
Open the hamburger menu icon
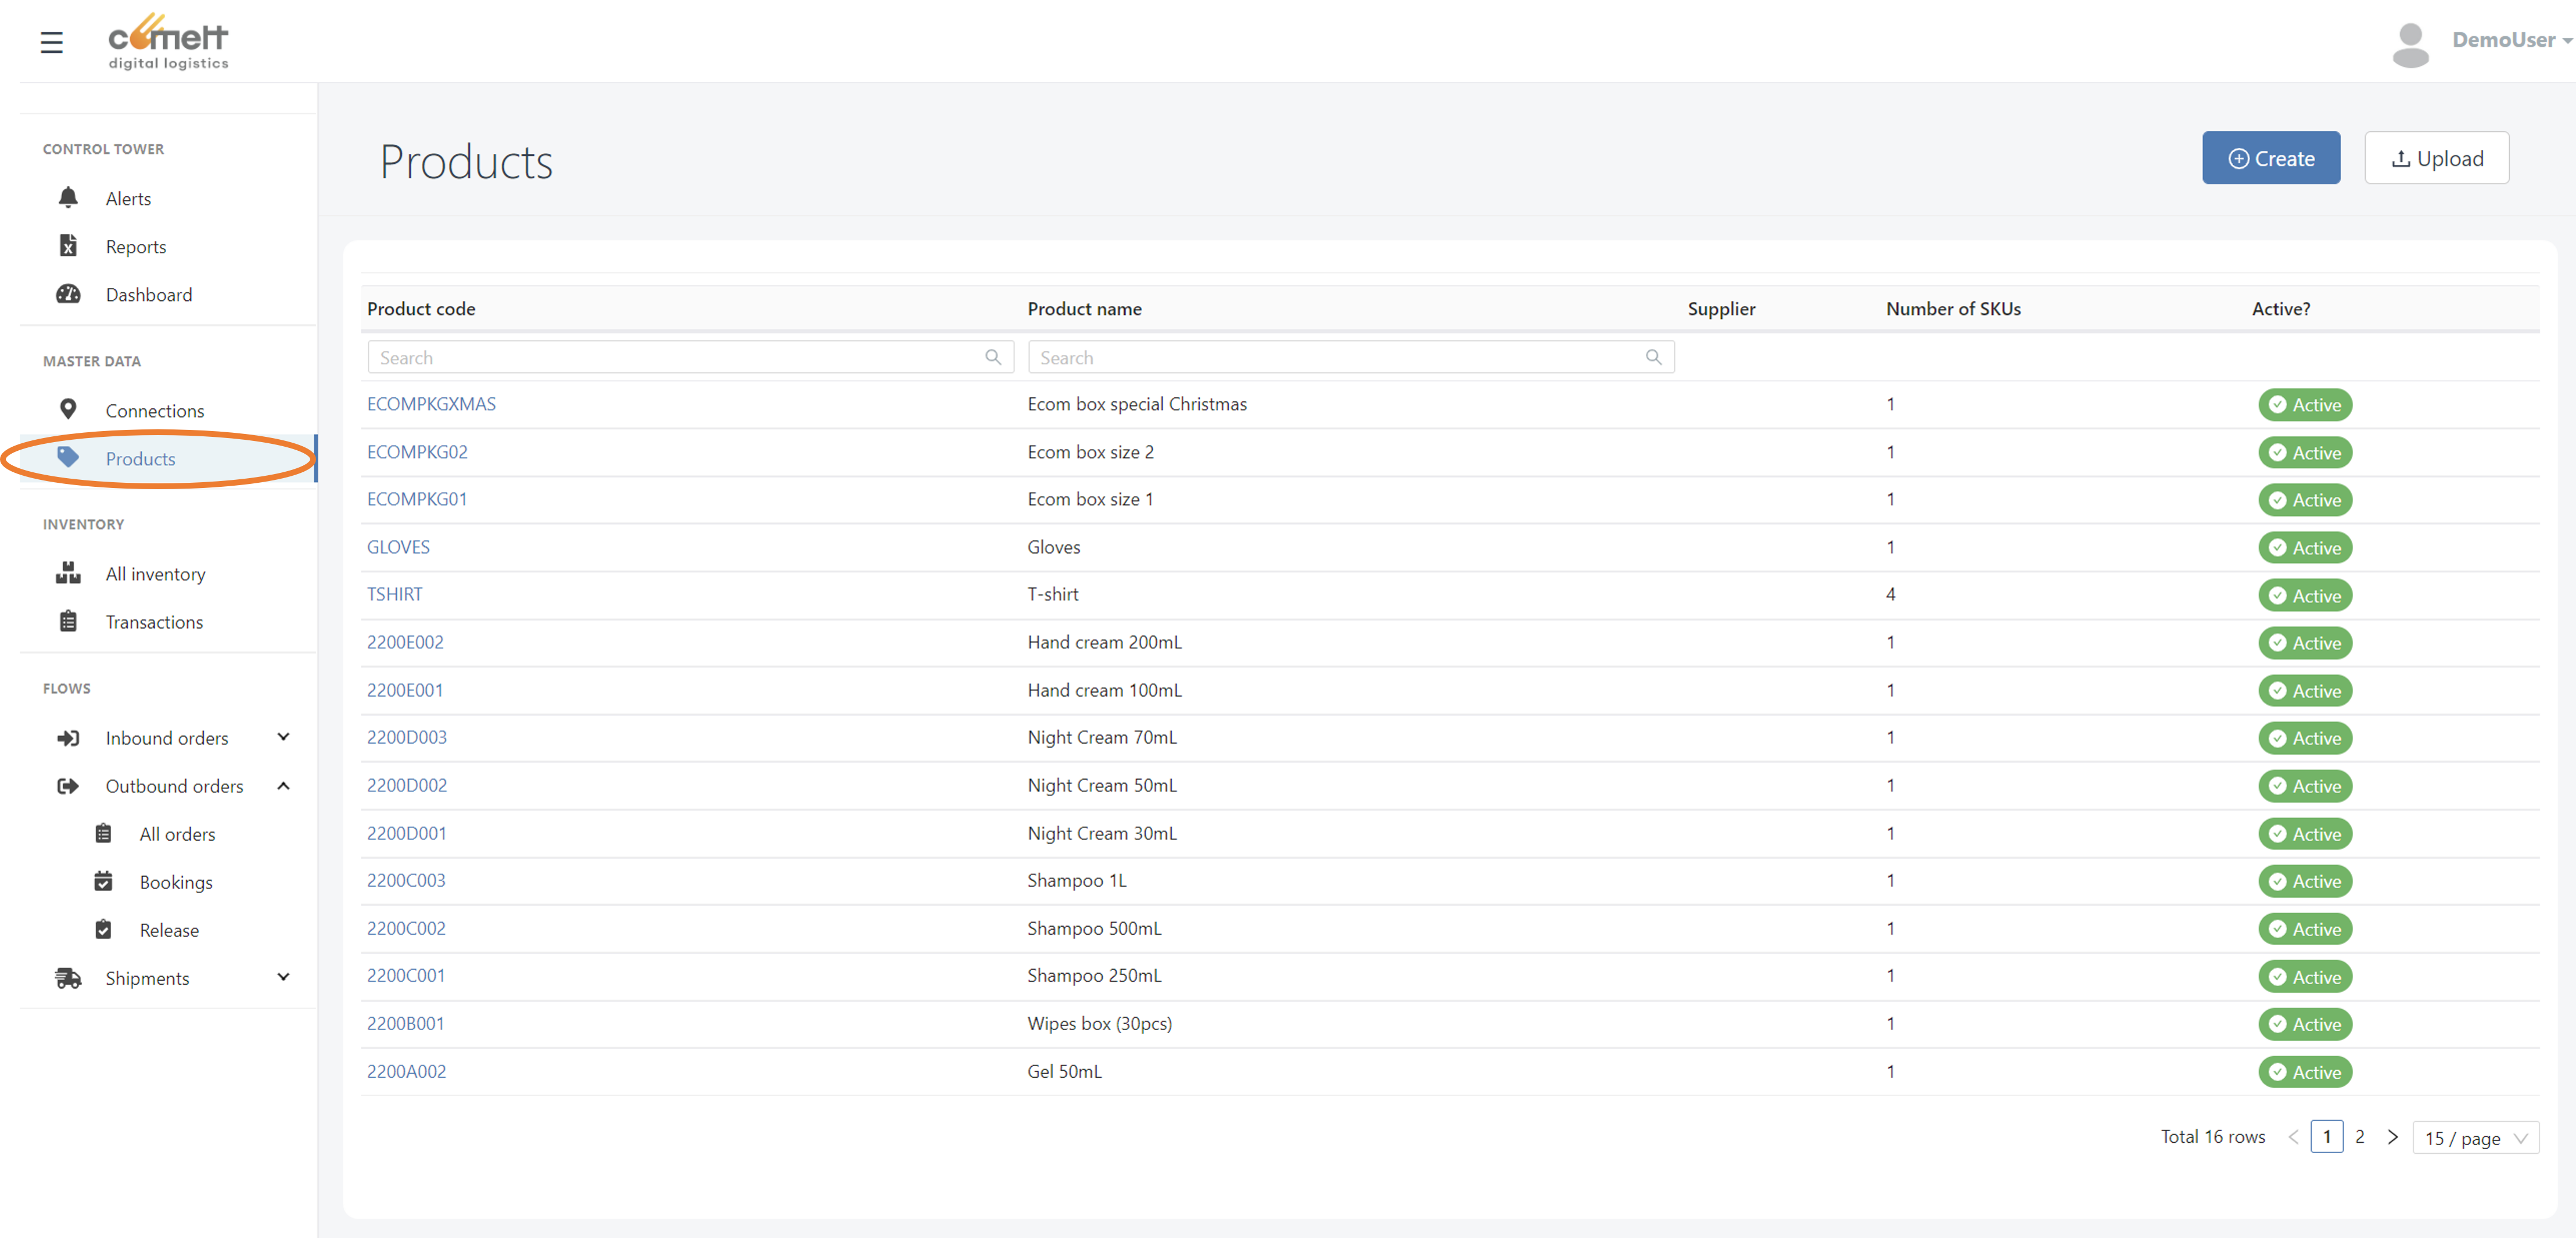[52, 42]
